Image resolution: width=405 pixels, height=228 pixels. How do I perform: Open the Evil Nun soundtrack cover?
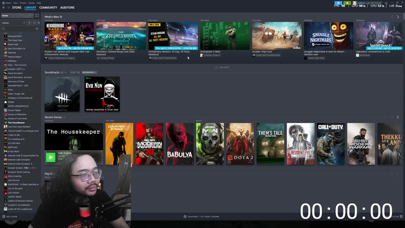click(x=102, y=94)
